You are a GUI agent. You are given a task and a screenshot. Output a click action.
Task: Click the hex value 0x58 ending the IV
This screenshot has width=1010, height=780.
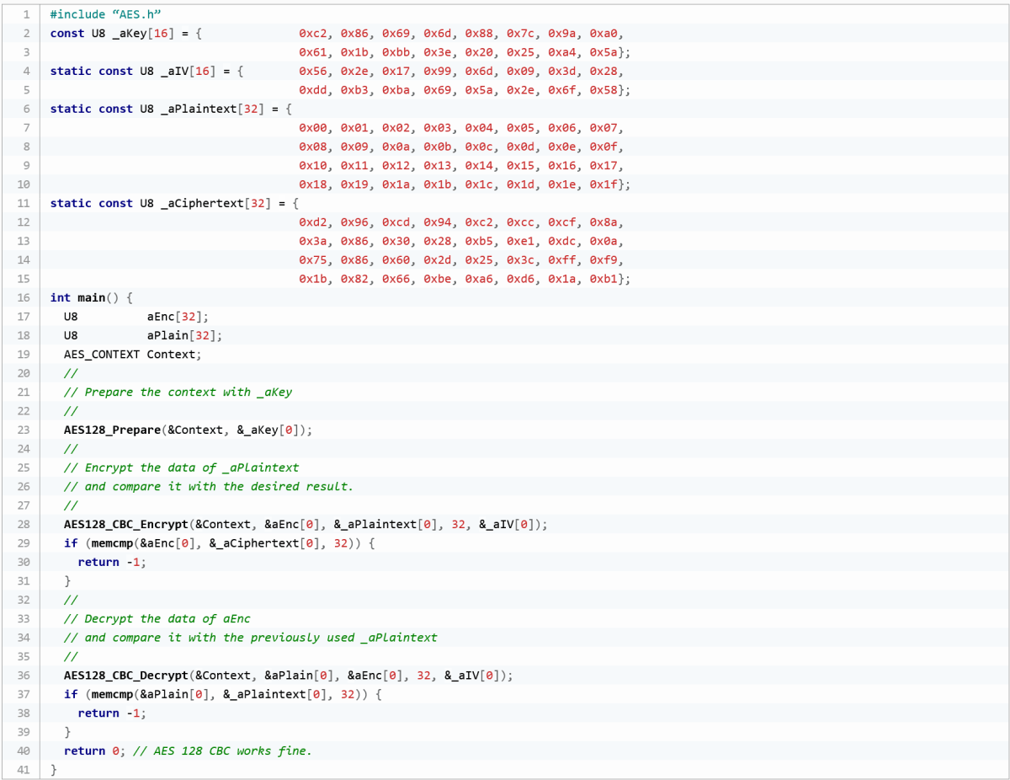coord(603,90)
